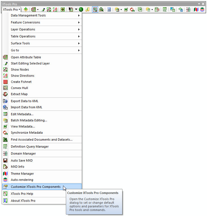The width and height of the screenshot is (207, 216).
Task: Click the SQL Definition Query toolbar icon
Action: coord(165,9)
